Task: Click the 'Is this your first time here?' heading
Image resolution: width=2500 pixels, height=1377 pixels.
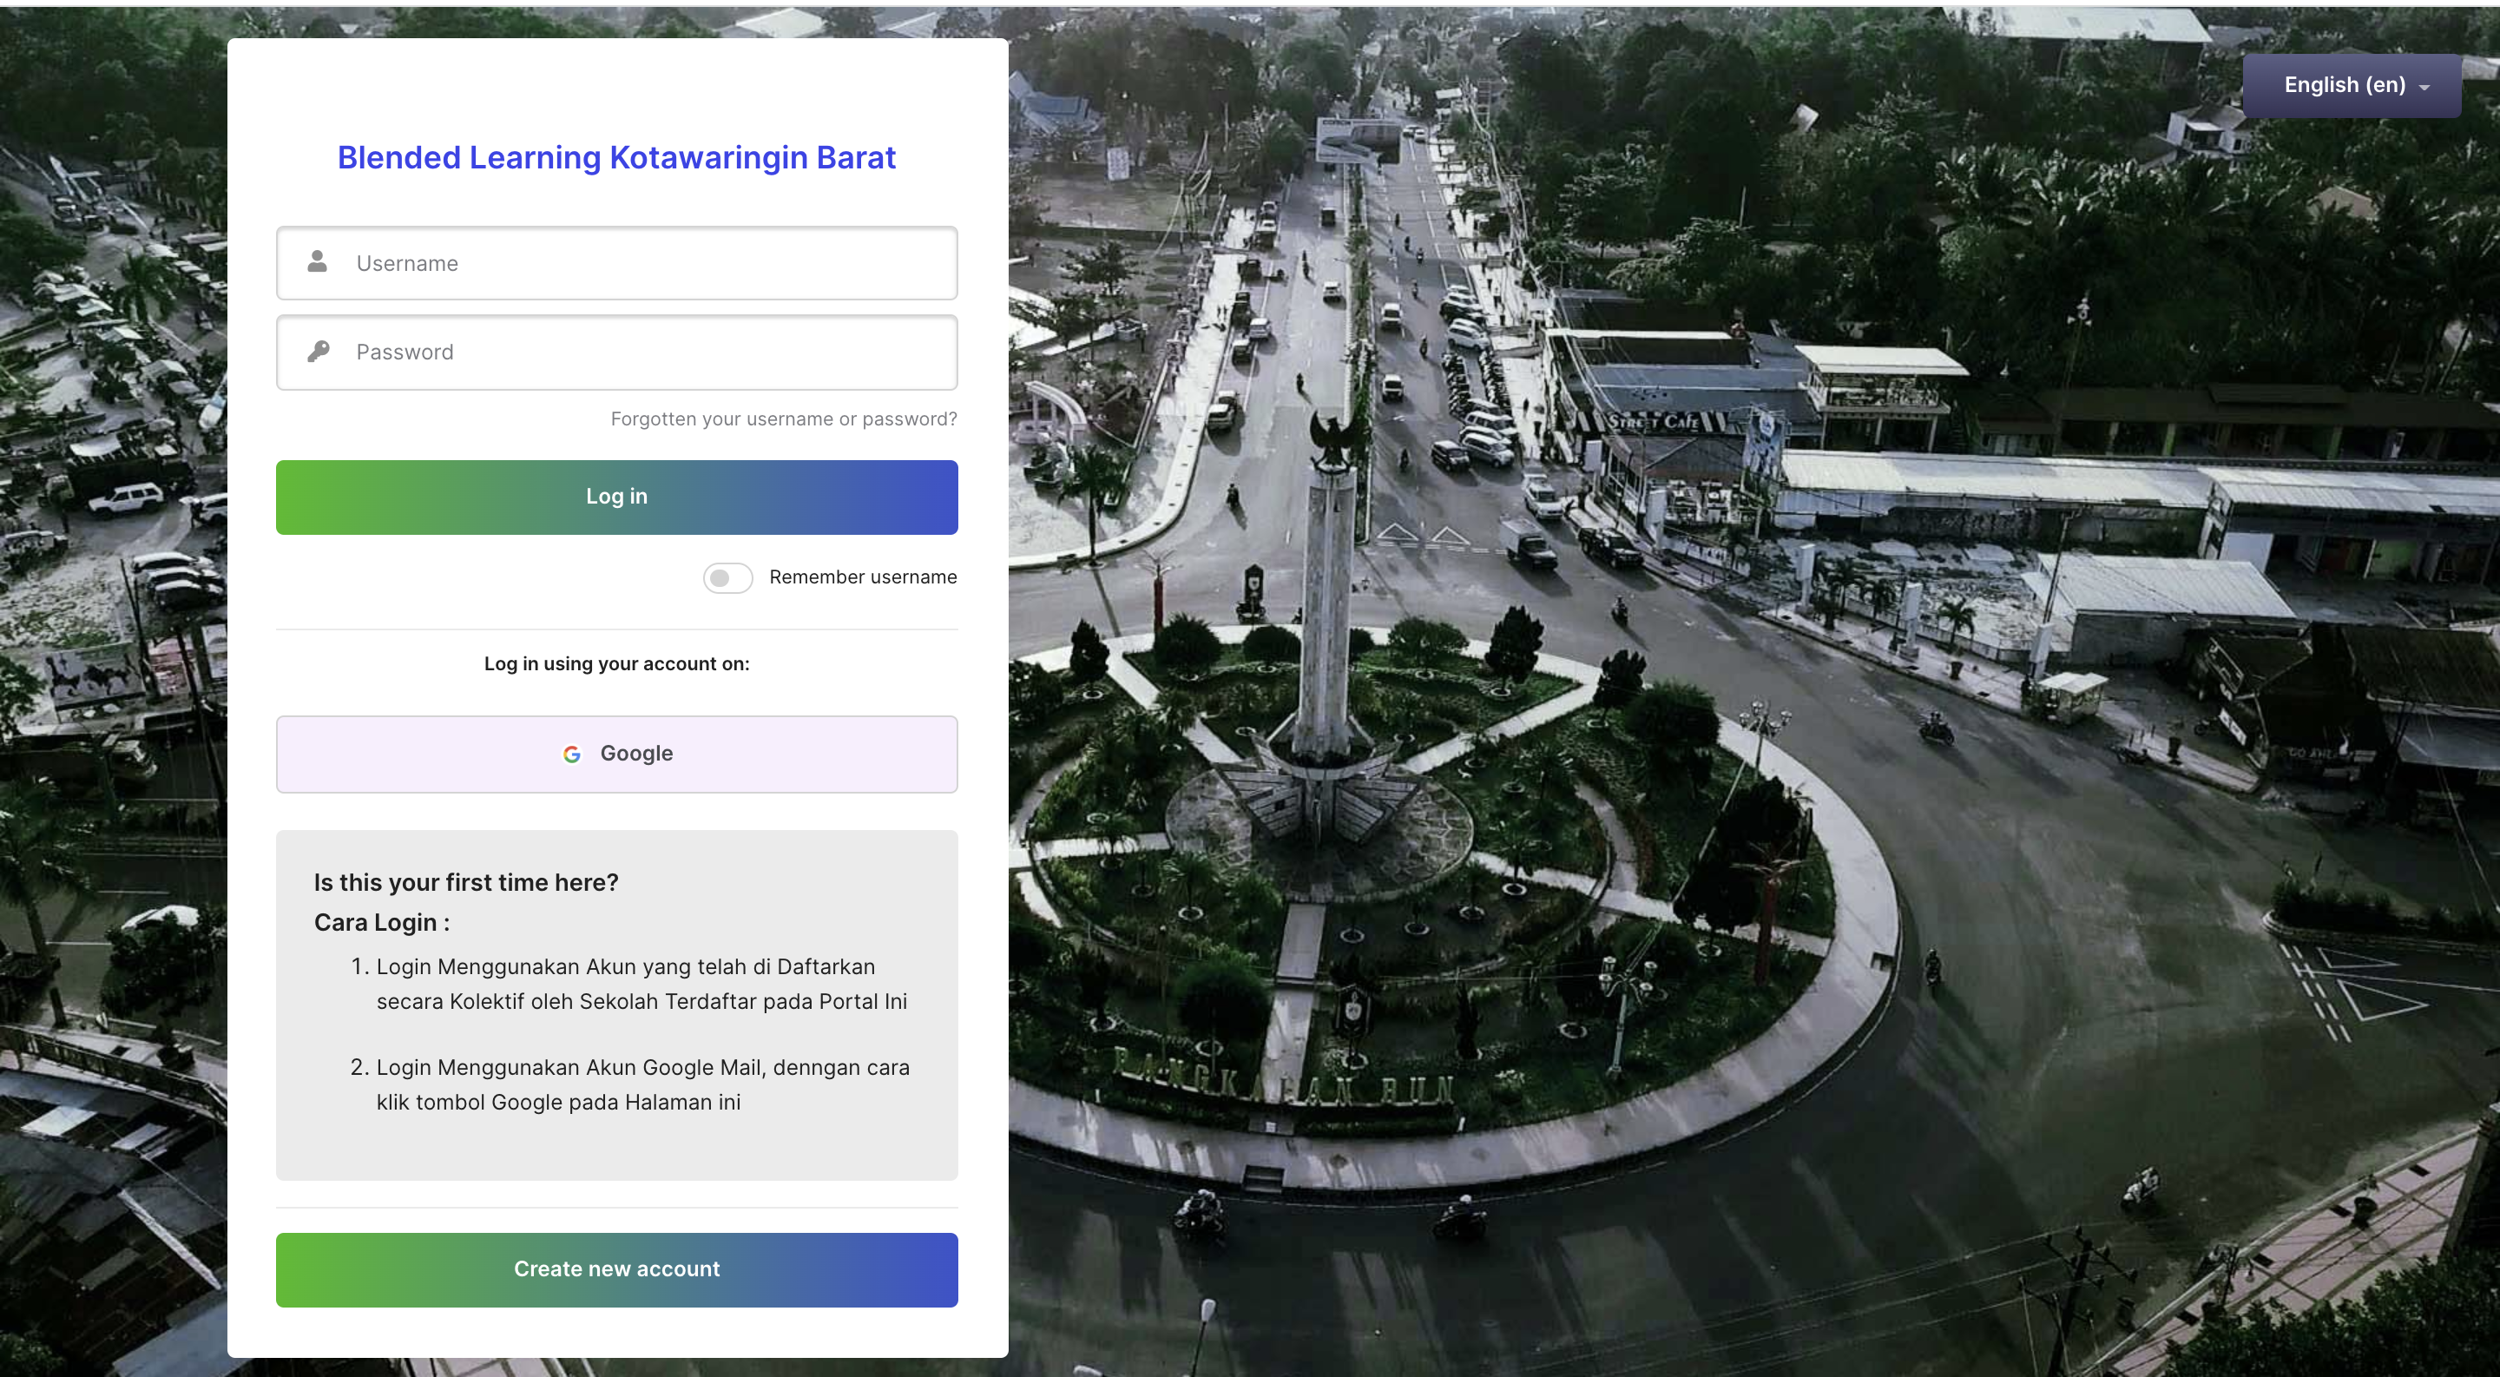Action: point(466,882)
